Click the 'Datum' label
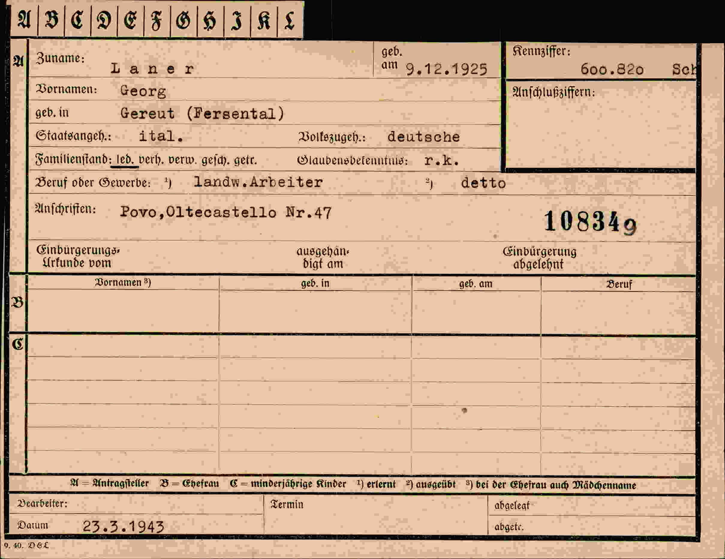This screenshot has height=559, width=725. click(32, 525)
